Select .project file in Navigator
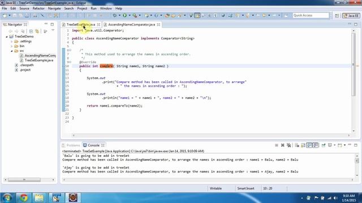Image resolution: width=362 pixels, height=203 pixels. (x=25, y=70)
